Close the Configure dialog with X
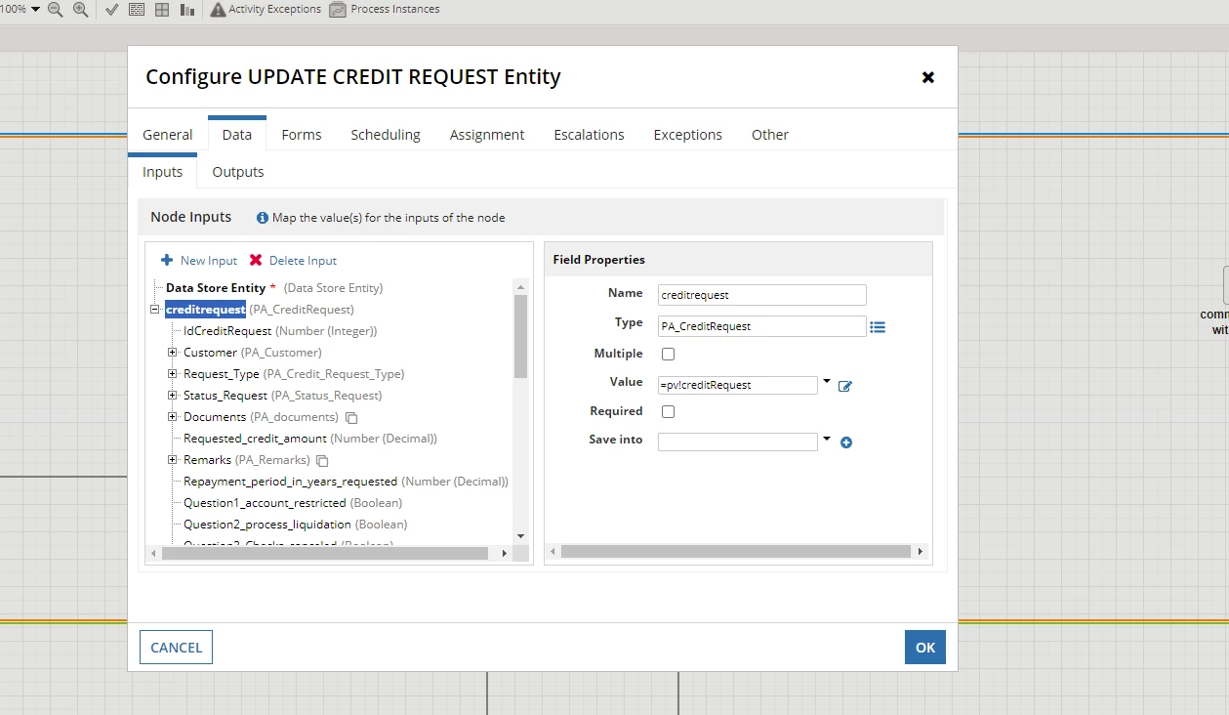 click(928, 77)
